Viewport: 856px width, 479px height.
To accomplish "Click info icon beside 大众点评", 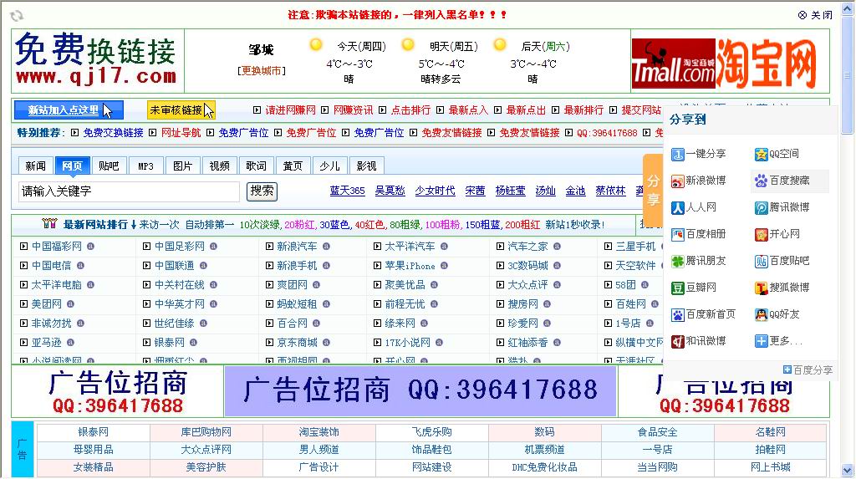I will (x=557, y=284).
